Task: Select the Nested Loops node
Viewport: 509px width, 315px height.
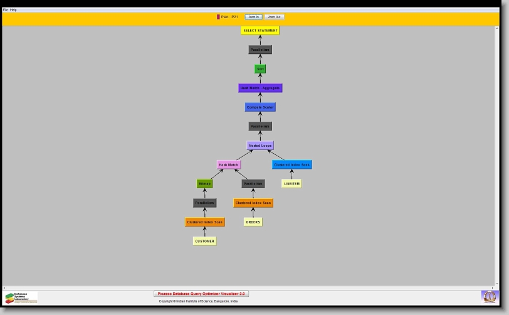Action: pyautogui.click(x=260, y=146)
